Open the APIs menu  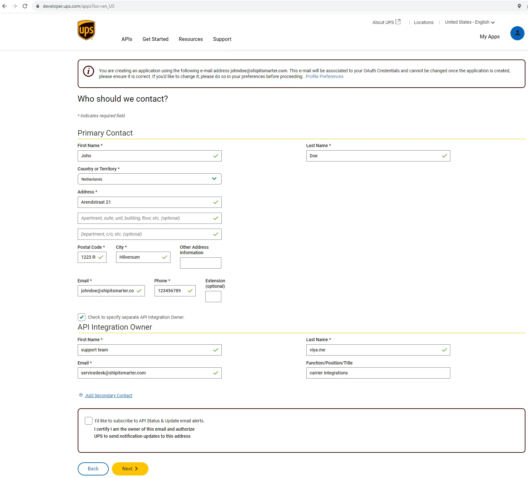(127, 39)
